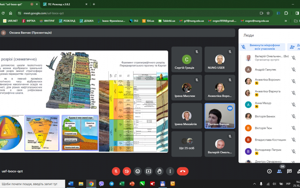Turn on camera in call controls
The image size is (300, 188).
(x=127, y=171)
